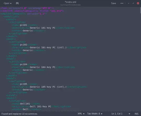Place cursor on pc104 name text
The width and height of the screenshot is (141, 116).
tap(23, 64)
